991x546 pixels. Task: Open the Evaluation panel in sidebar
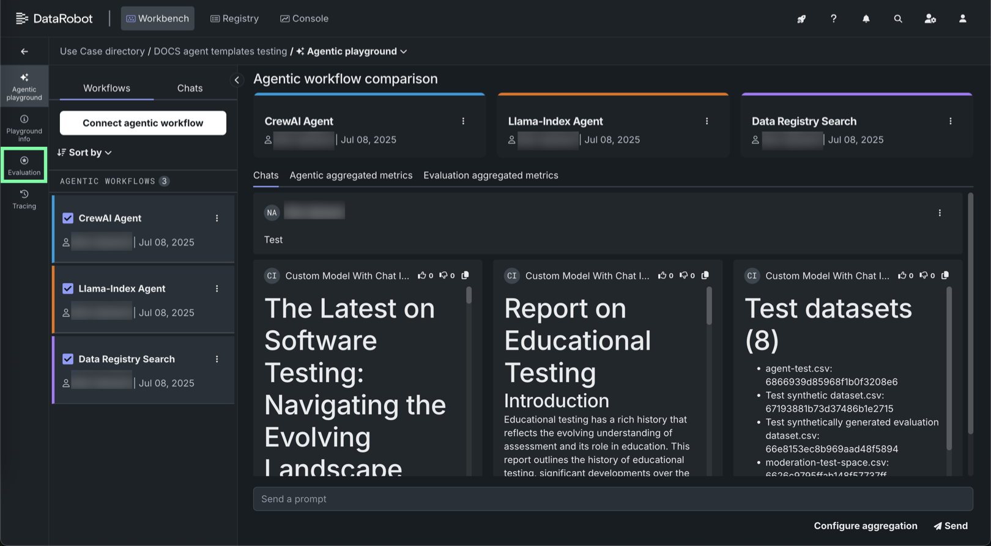[24, 165]
